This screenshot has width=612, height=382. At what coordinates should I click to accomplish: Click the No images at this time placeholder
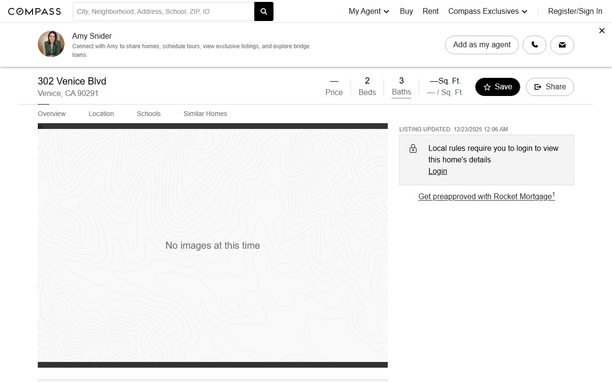pyautogui.click(x=213, y=245)
